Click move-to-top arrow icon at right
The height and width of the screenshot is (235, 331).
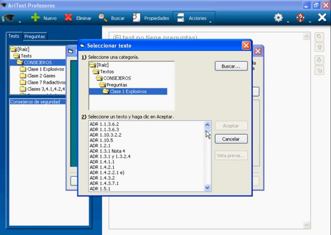[x=319, y=37]
